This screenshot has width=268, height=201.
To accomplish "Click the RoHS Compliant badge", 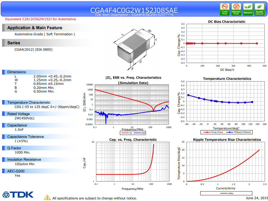I will coord(259,9).
